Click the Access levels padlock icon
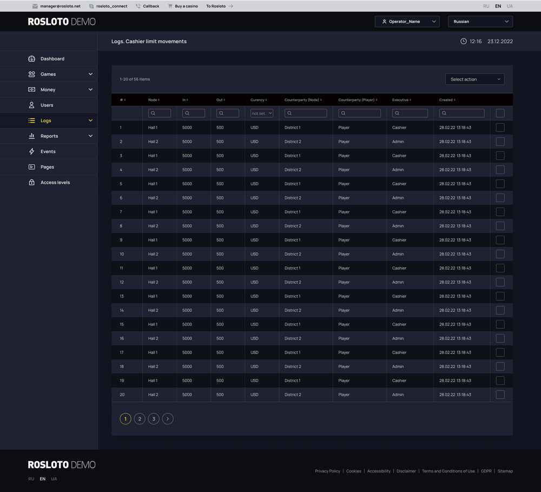541x492 pixels. point(31,183)
